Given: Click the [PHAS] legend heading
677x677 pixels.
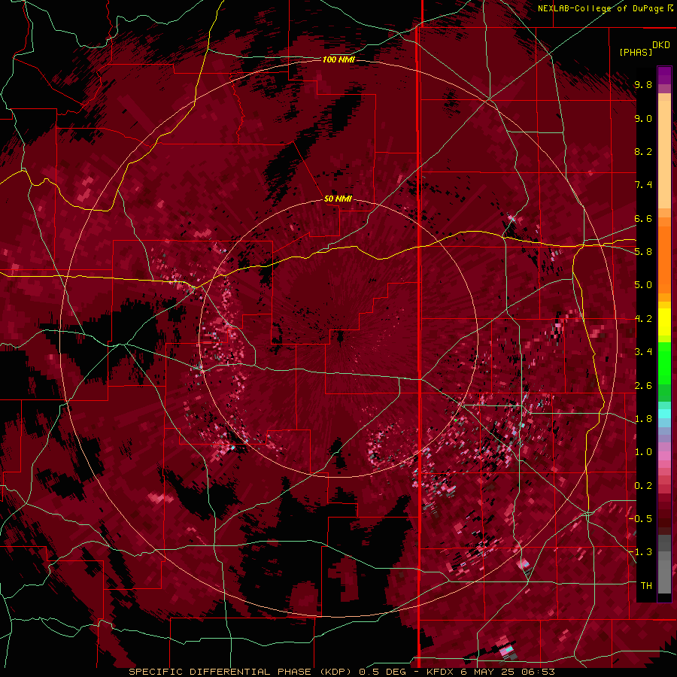Looking at the screenshot, I should (x=635, y=52).
